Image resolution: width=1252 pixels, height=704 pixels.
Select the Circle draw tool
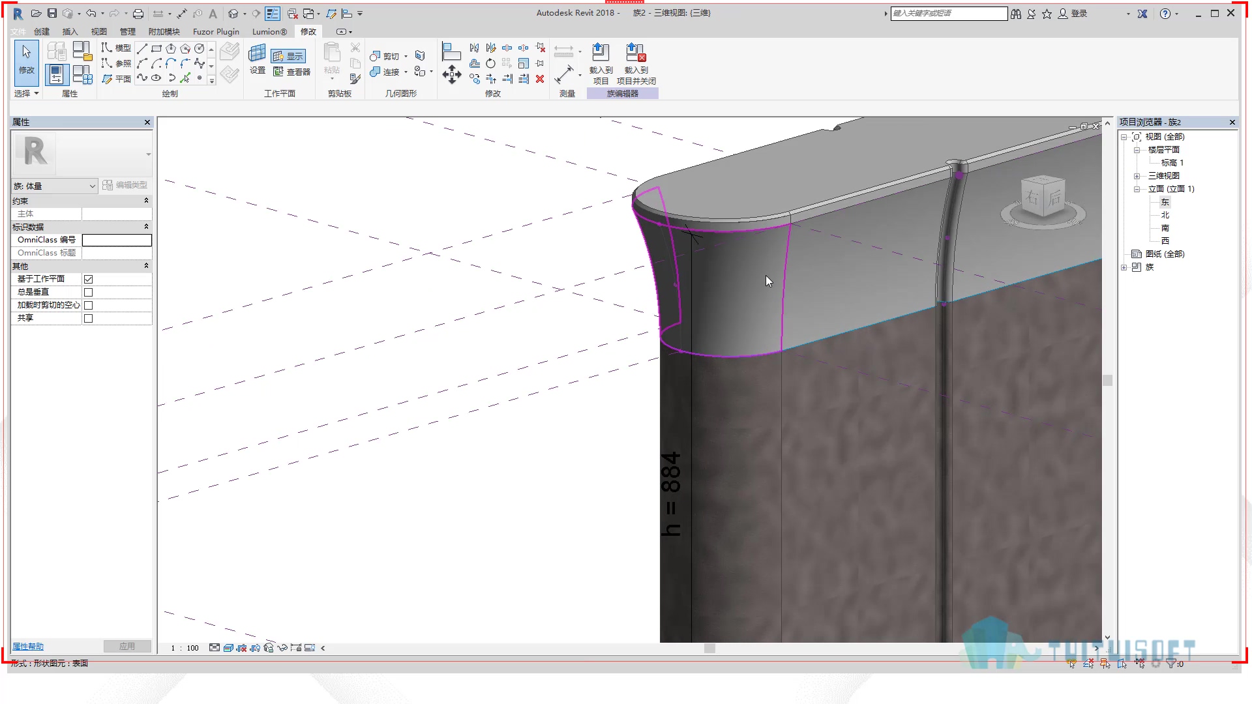(200, 48)
